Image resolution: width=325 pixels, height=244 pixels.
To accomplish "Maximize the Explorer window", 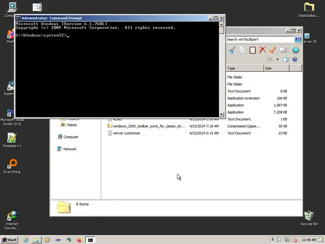I will tap(293, 30).
